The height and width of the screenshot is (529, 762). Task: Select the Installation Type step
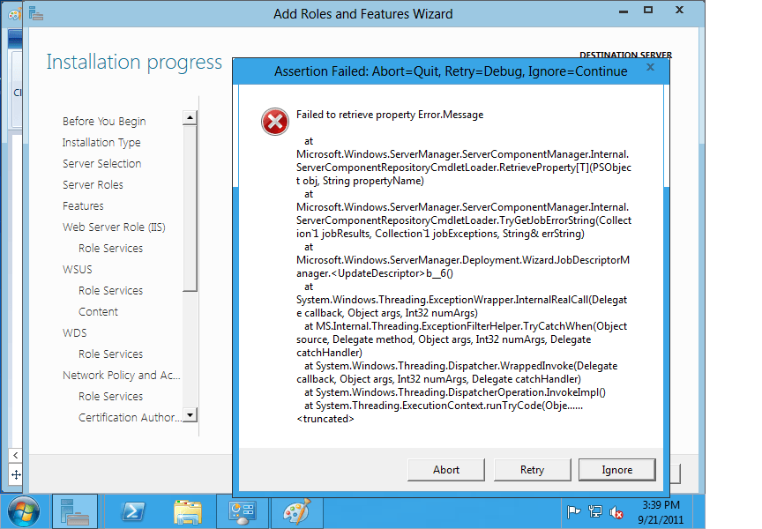(x=101, y=142)
